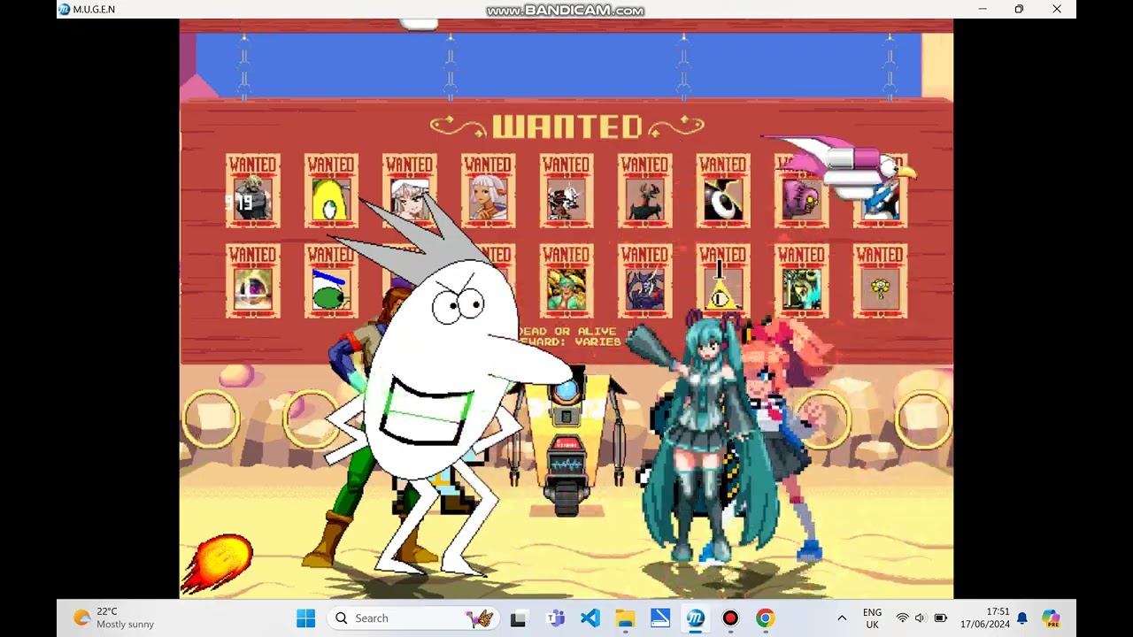Open Visual Studio Code from the taskbar

pyautogui.click(x=590, y=618)
